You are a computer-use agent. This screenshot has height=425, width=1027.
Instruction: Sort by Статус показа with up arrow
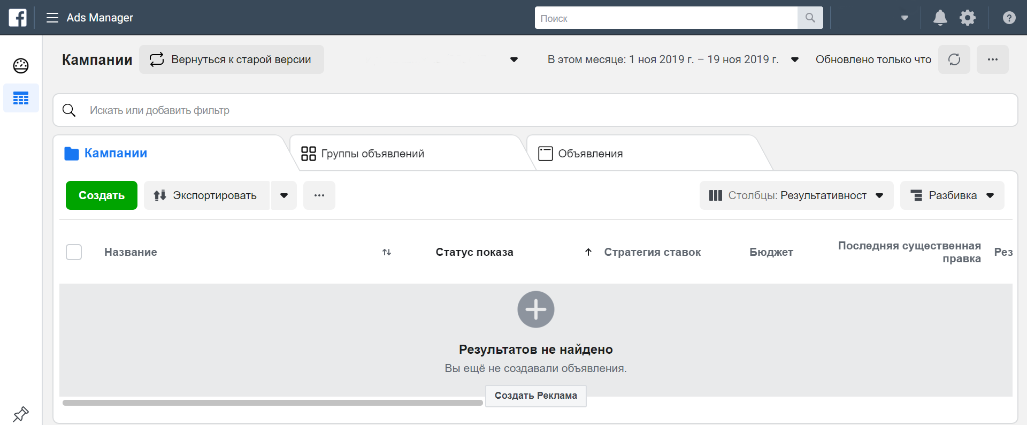coord(588,252)
